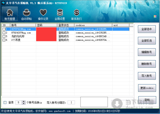Click the 登陆 button
The width and height of the screenshot is (160, 114).
click(147, 100)
